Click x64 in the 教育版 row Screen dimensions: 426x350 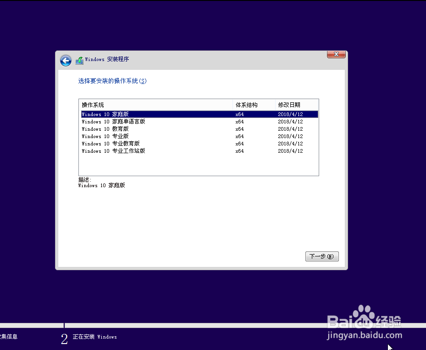click(239, 129)
